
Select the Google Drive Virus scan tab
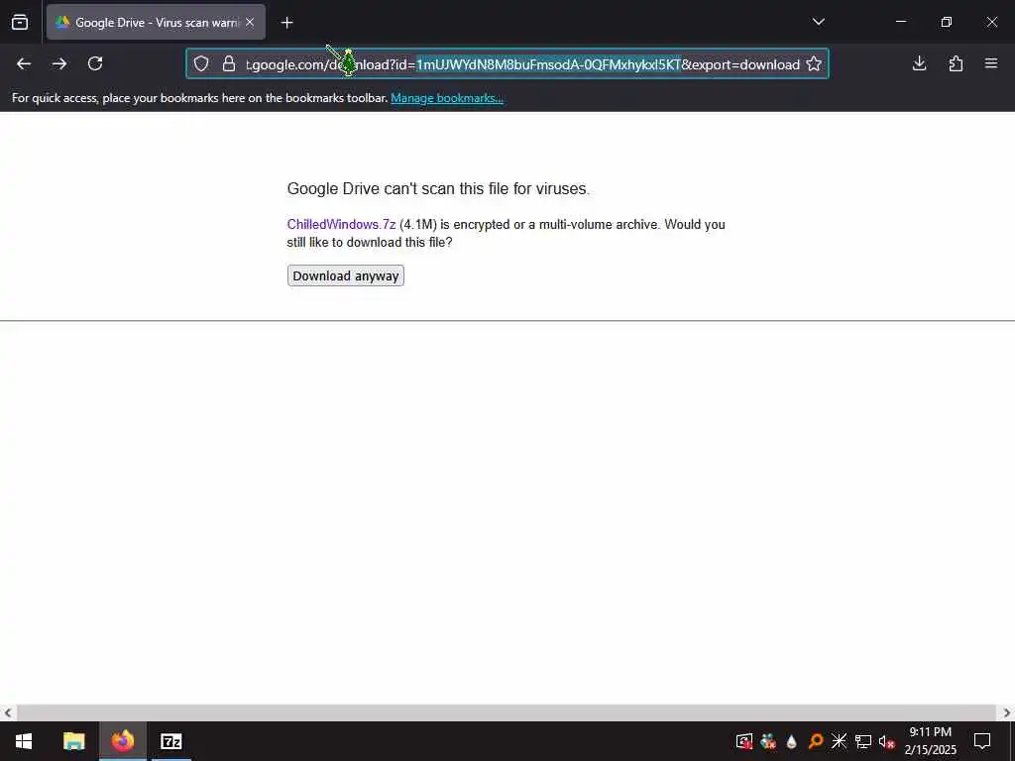(x=156, y=22)
